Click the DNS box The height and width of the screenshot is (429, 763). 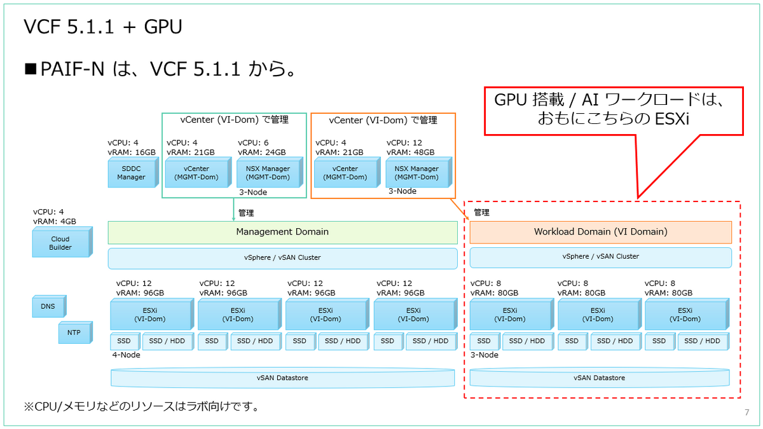[x=50, y=306]
